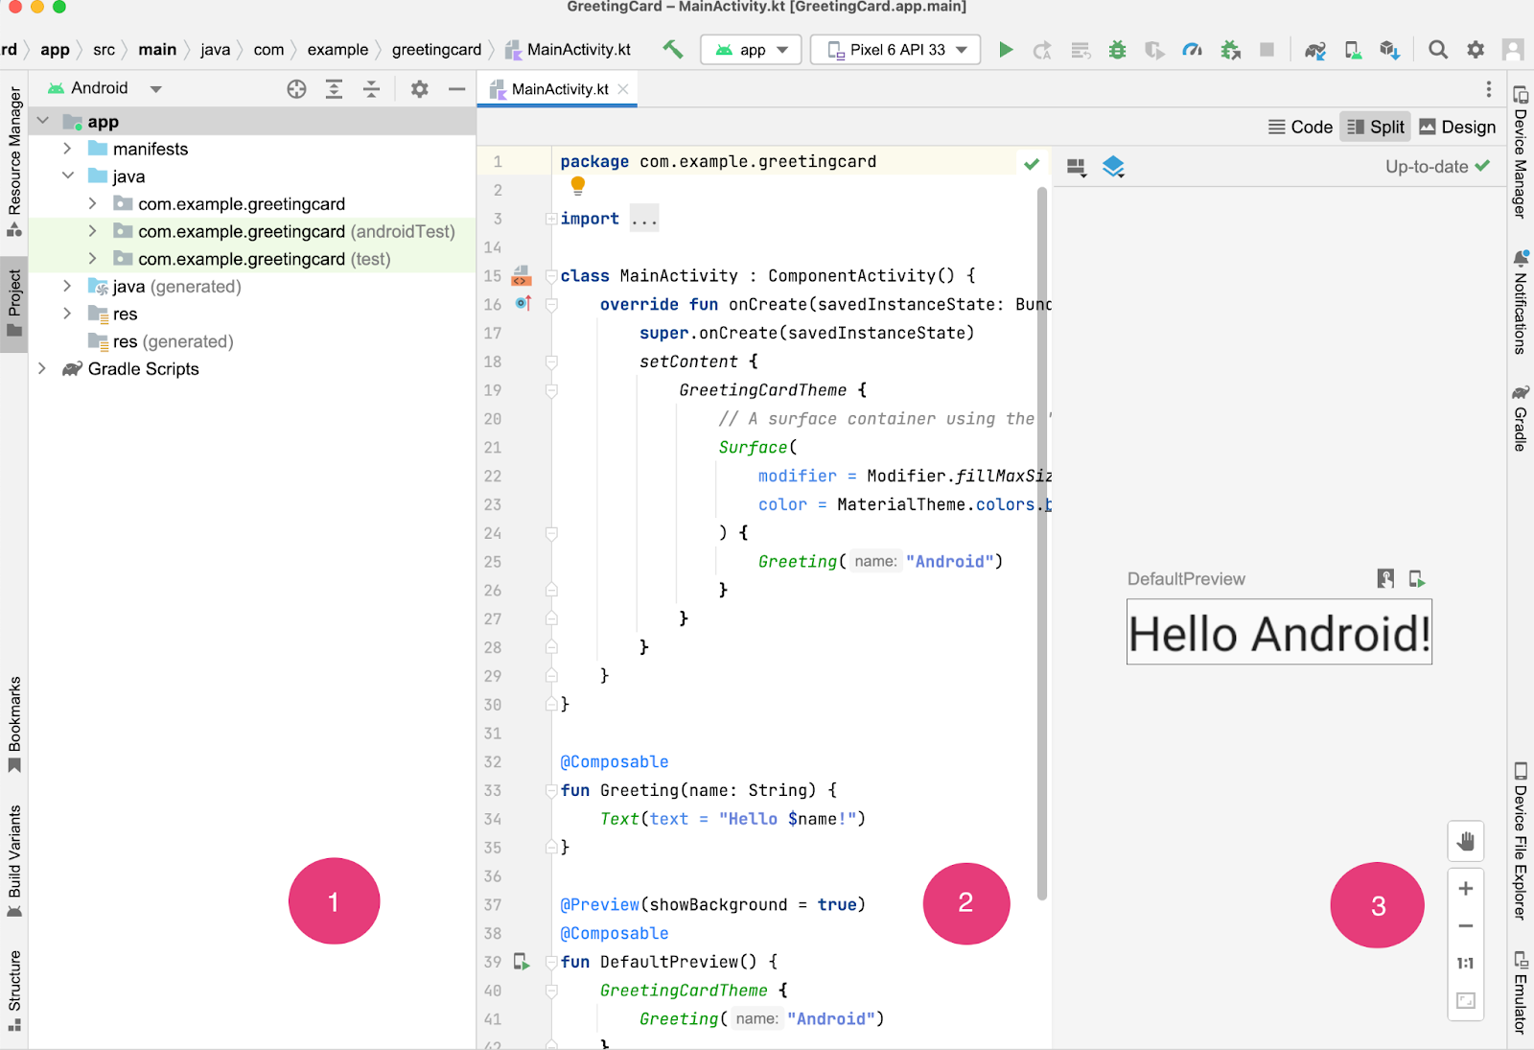Click the Search Everywhere magnifier icon
The width and height of the screenshot is (1534, 1050).
1437,50
